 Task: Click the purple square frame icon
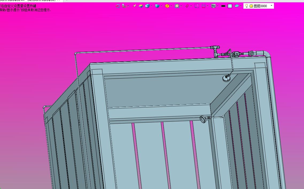click(x=197, y=6)
